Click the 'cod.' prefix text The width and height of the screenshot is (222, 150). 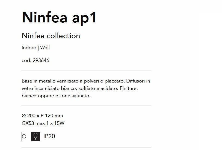point(26,60)
